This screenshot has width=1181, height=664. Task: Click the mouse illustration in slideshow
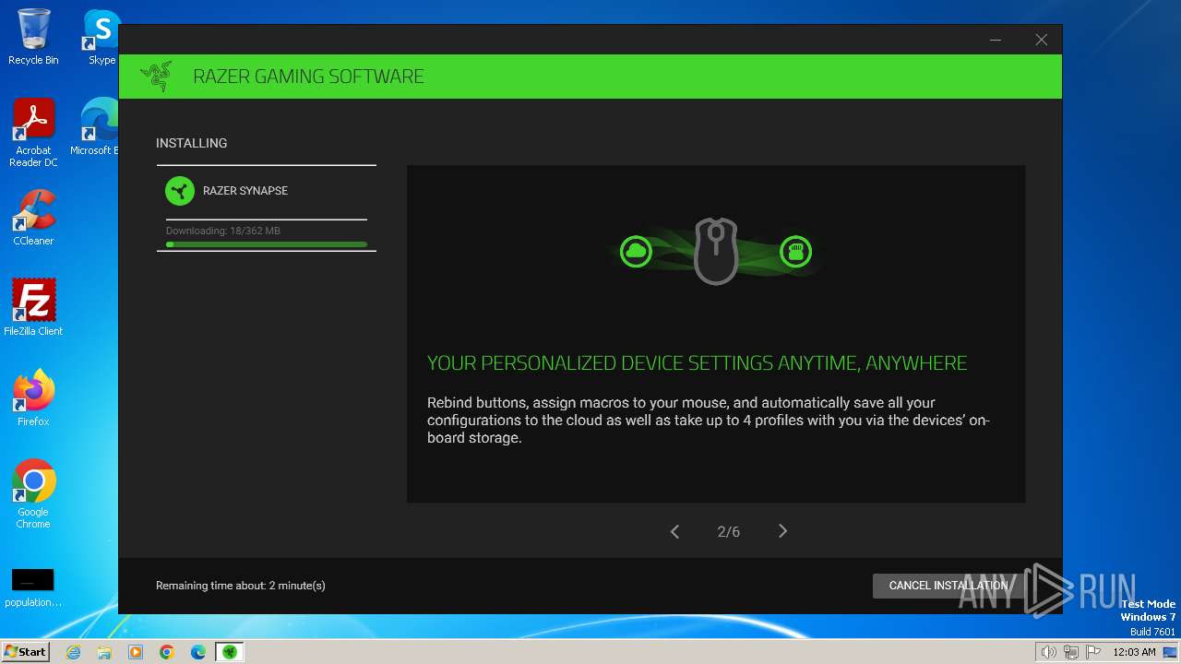point(716,251)
